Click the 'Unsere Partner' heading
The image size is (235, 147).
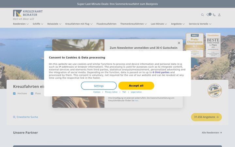click(25, 133)
